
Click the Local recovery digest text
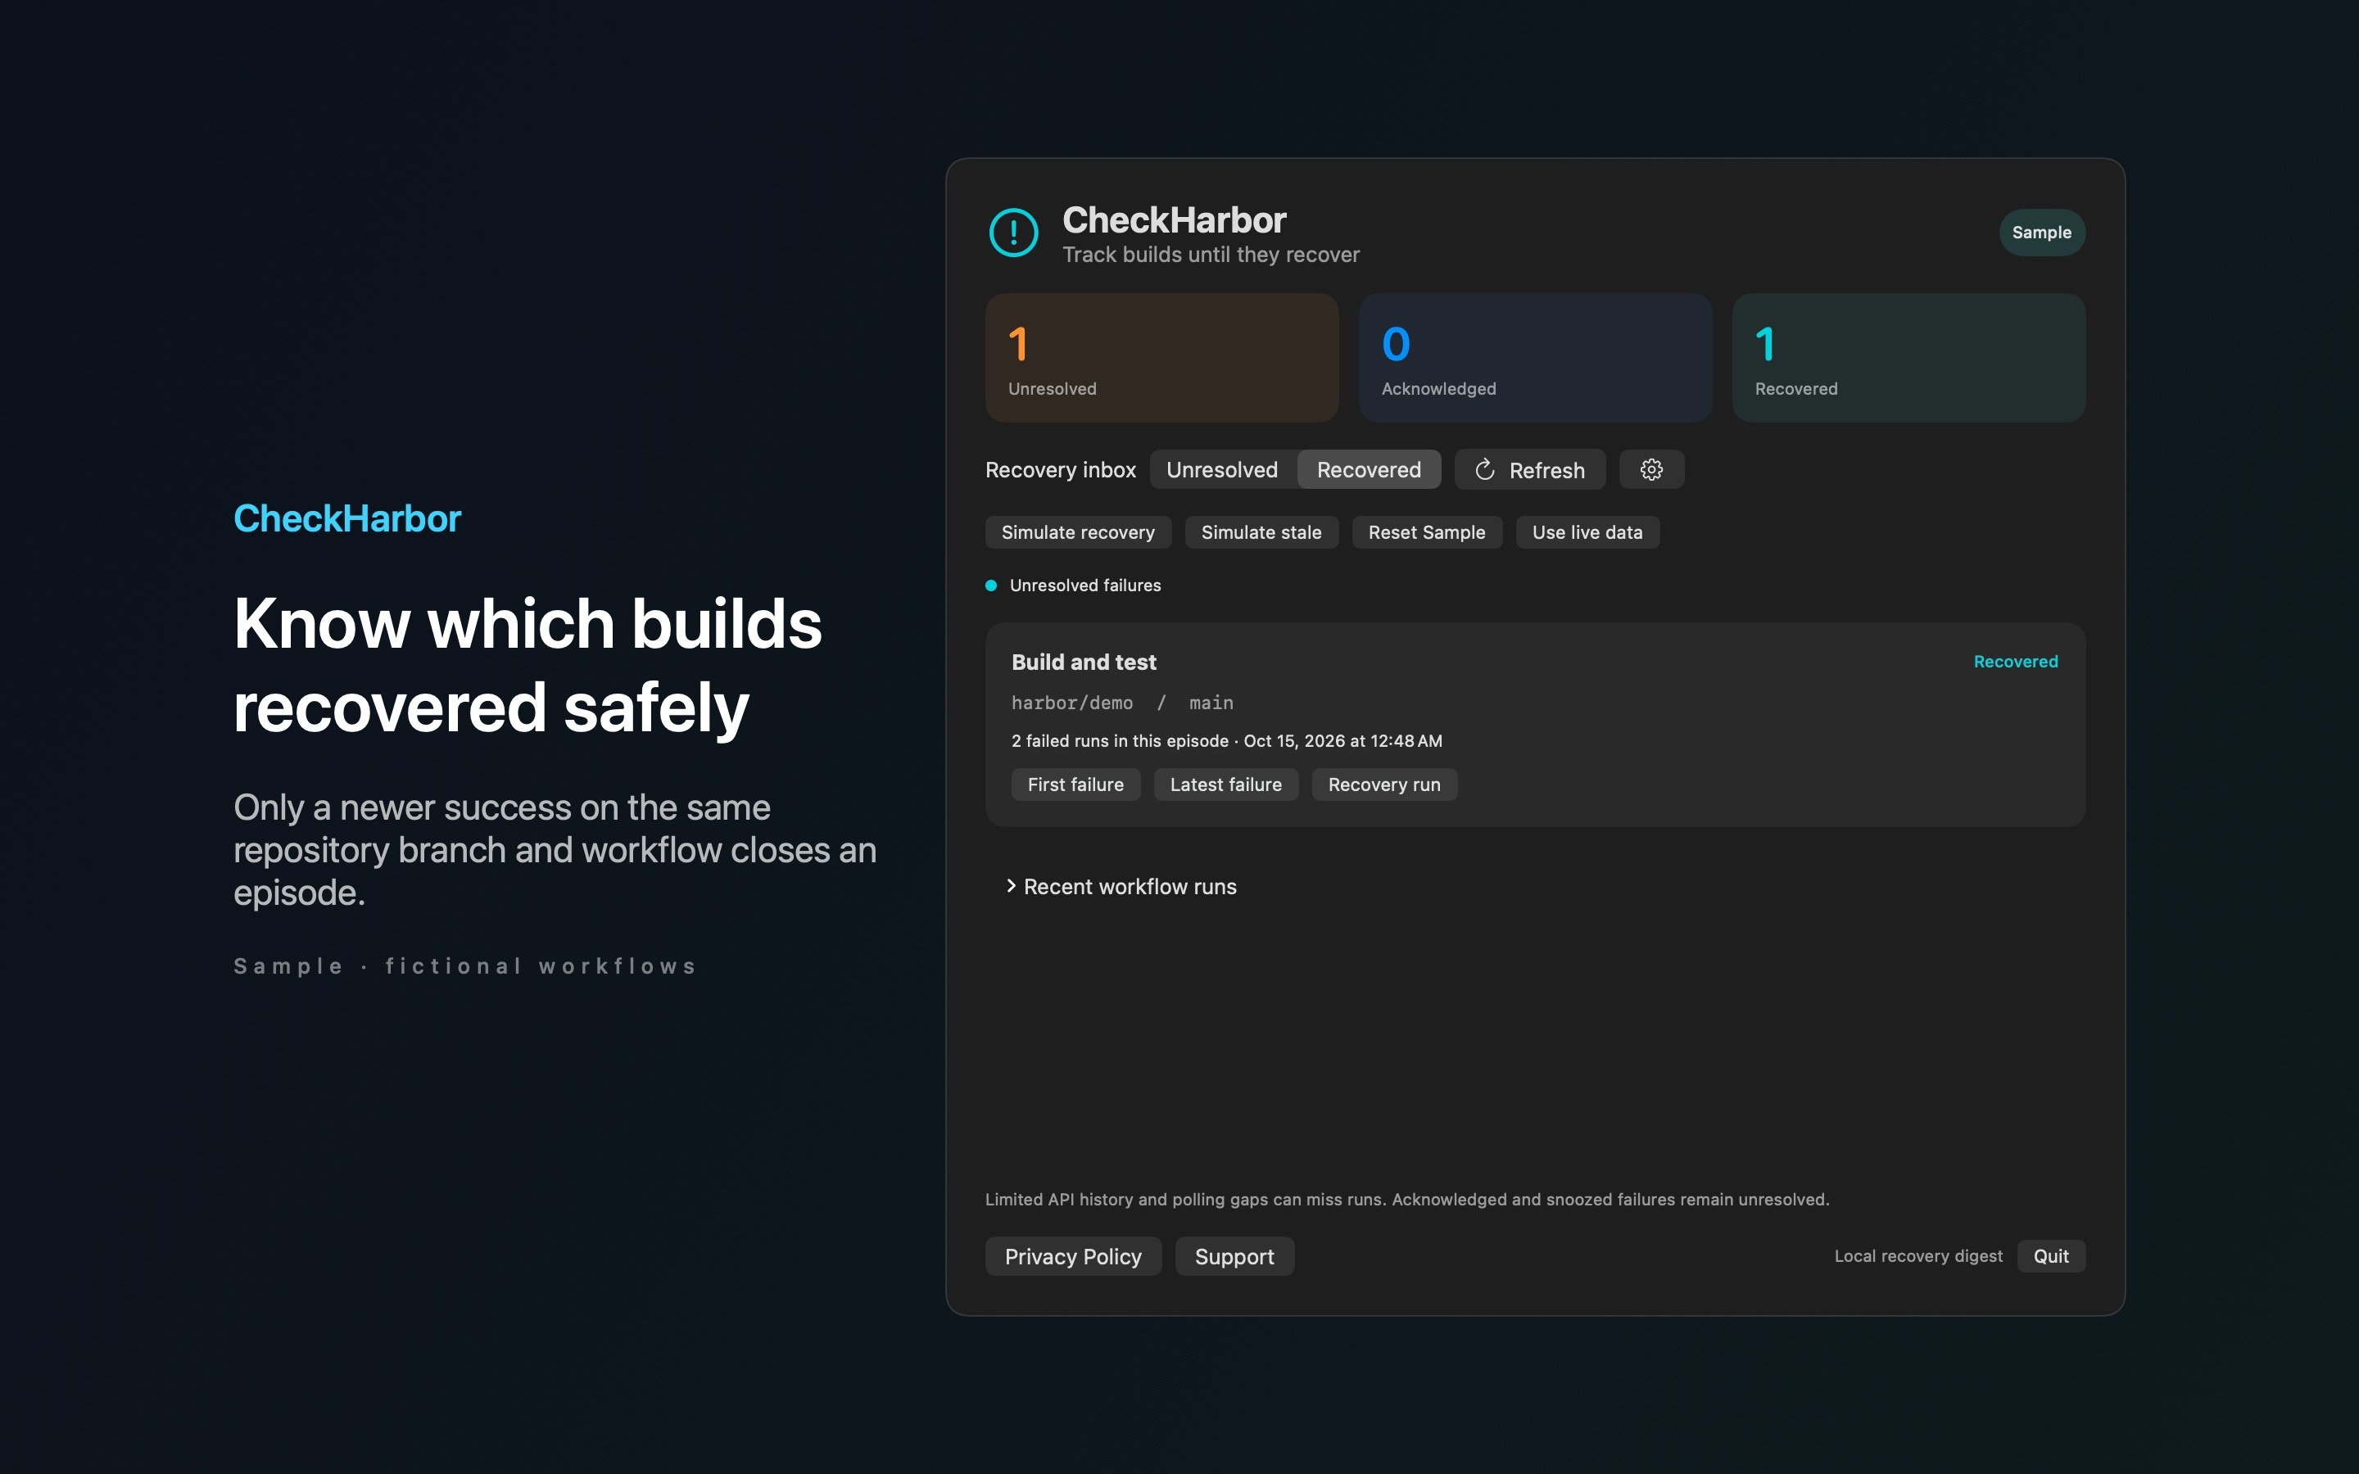(x=1918, y=1257)
